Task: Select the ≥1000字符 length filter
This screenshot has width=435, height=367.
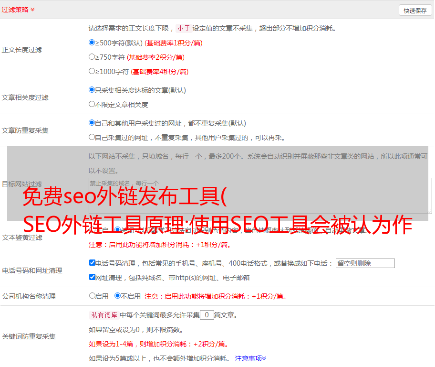Action: 92,71
